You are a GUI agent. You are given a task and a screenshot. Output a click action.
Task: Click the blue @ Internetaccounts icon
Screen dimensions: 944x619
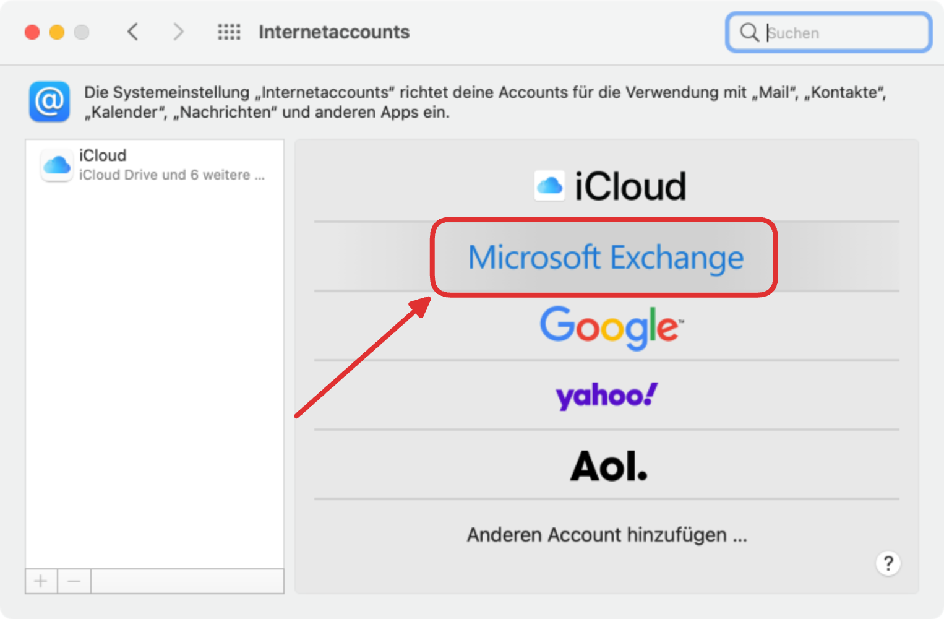[49, 102]
